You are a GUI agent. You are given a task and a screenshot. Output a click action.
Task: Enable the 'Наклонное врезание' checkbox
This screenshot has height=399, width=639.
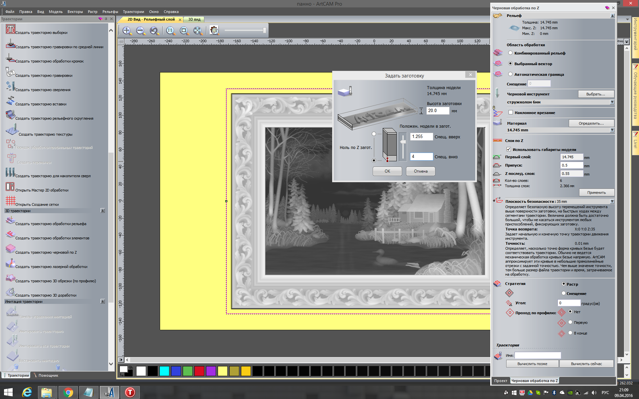pos(511,112)
